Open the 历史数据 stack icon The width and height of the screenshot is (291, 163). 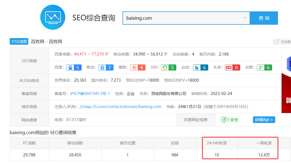coord(277,42)
